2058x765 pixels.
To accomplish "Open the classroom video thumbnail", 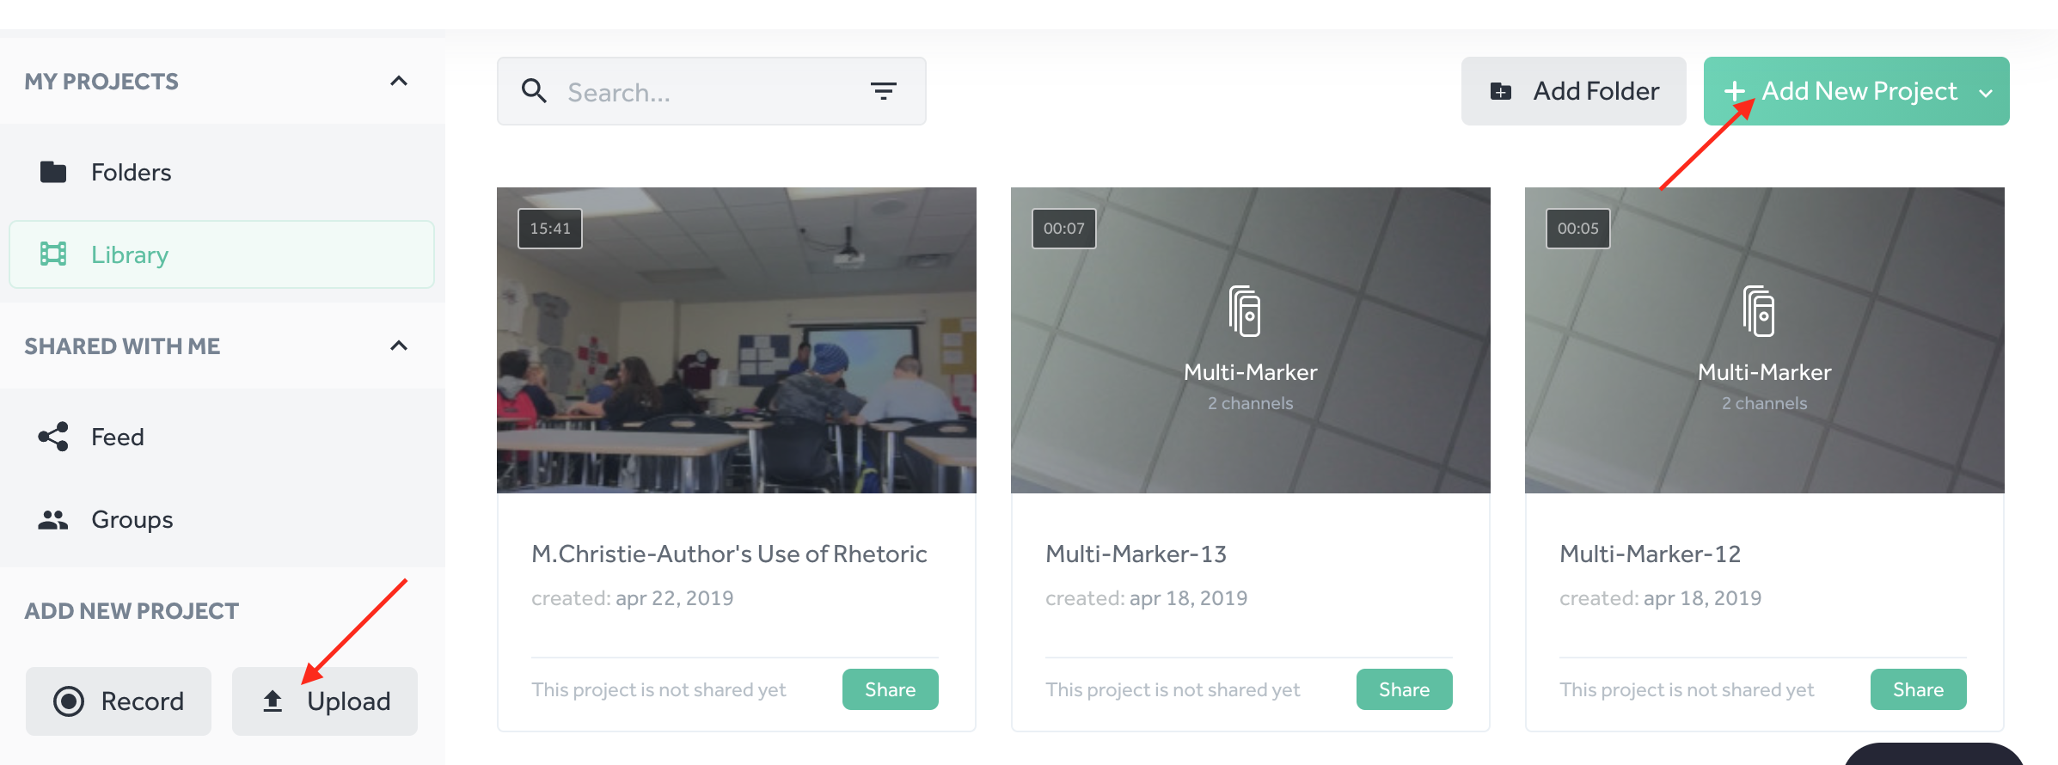I will click(x=737, y=340).
